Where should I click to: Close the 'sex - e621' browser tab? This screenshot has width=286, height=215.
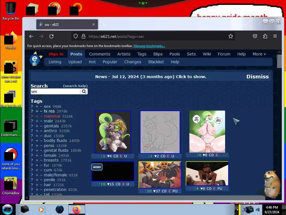point(93,24)
